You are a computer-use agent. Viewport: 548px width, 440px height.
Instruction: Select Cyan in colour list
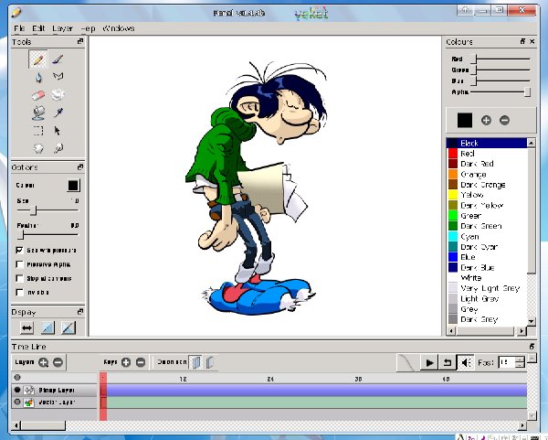click(487, 237)
